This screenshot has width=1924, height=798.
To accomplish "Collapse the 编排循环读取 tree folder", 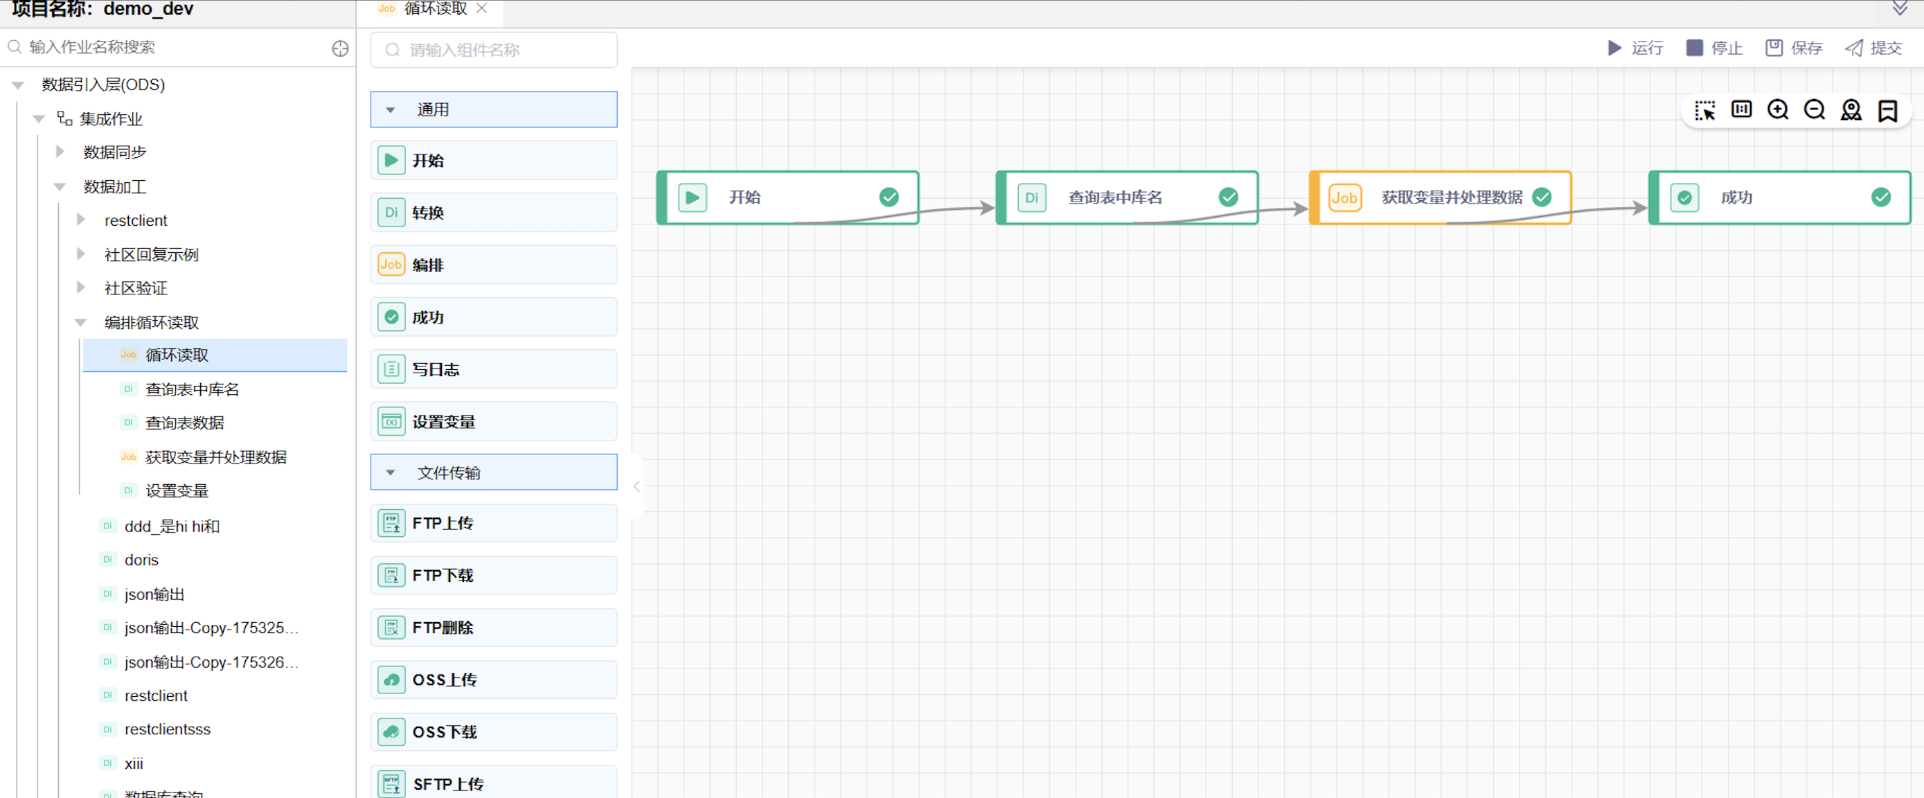I will 80,323.
